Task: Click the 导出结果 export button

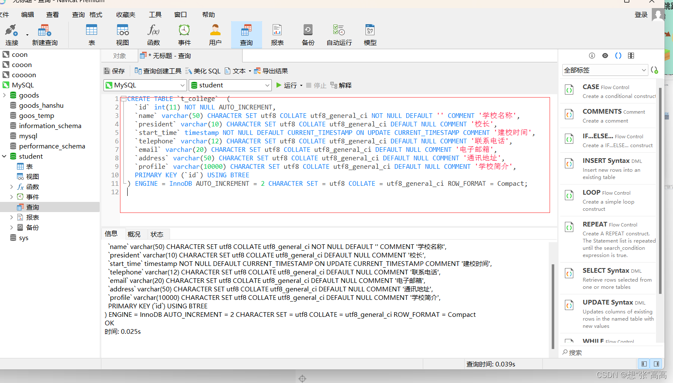Action: point(271,71)
